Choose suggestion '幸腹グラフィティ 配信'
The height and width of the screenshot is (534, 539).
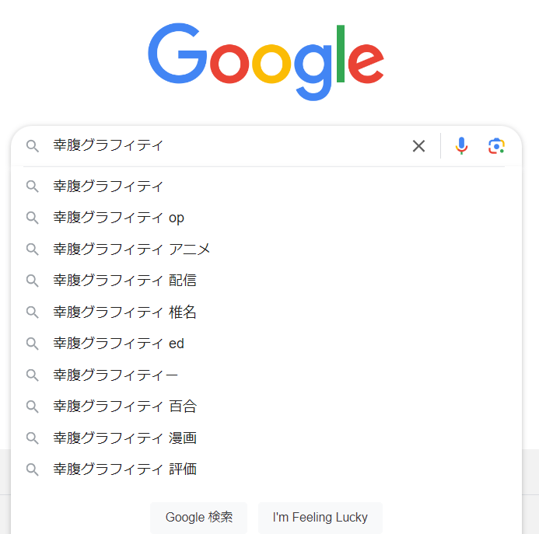[124, 281]
